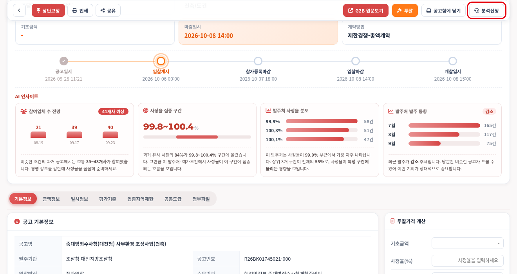This screenshot has height=274, width=517.
Task: Switch to the 첨부파일 tab
Action: [201, 199]
